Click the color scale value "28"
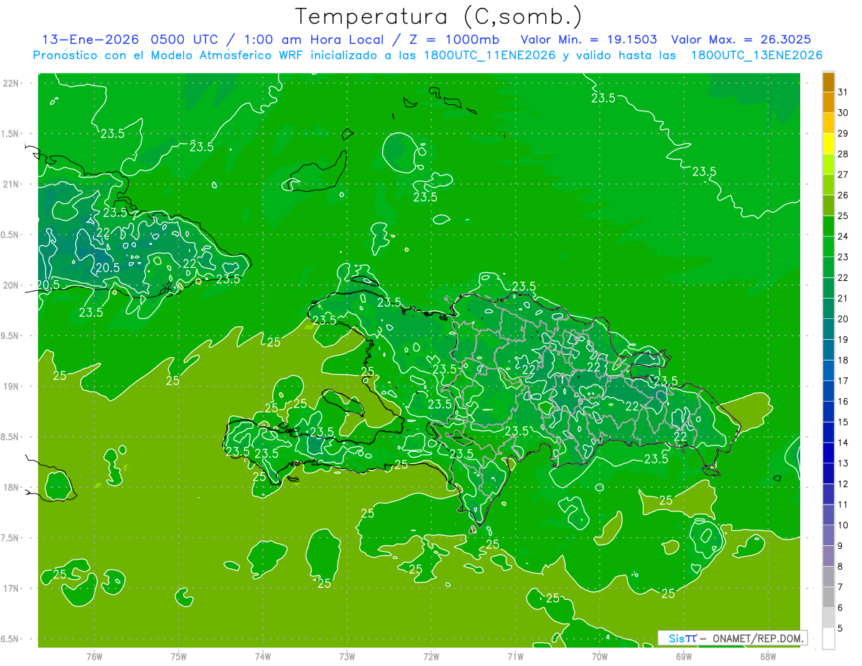Screen dimensions: 862x666 coord(843,154)
